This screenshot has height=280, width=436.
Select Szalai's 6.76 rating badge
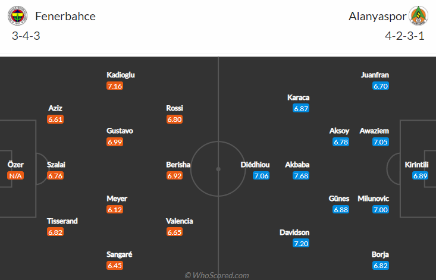tap(55, 176)
